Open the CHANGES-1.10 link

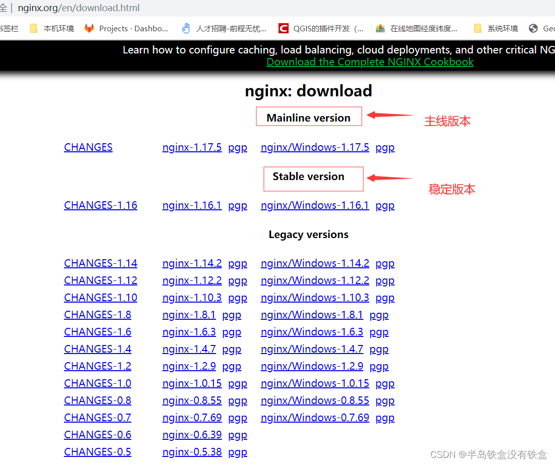pyautogui.click(x=100, y=298)
